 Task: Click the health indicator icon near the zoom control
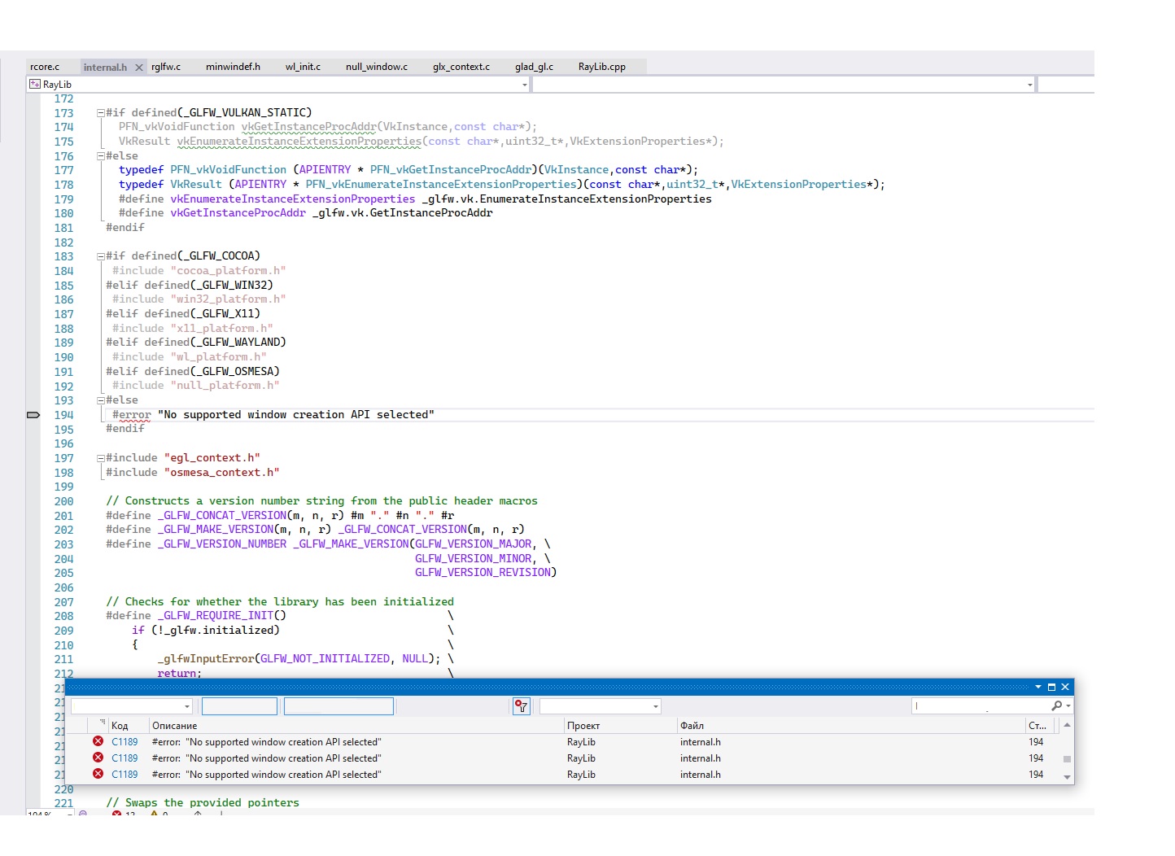81,813
